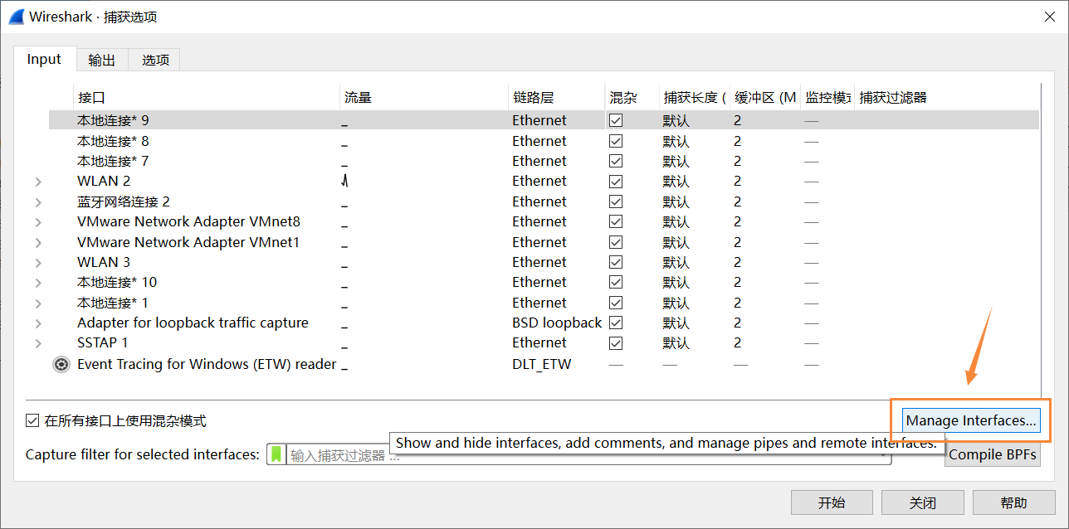
Task: Click buffer value 2 for SSTAP 1
Action: coord(737,342)
